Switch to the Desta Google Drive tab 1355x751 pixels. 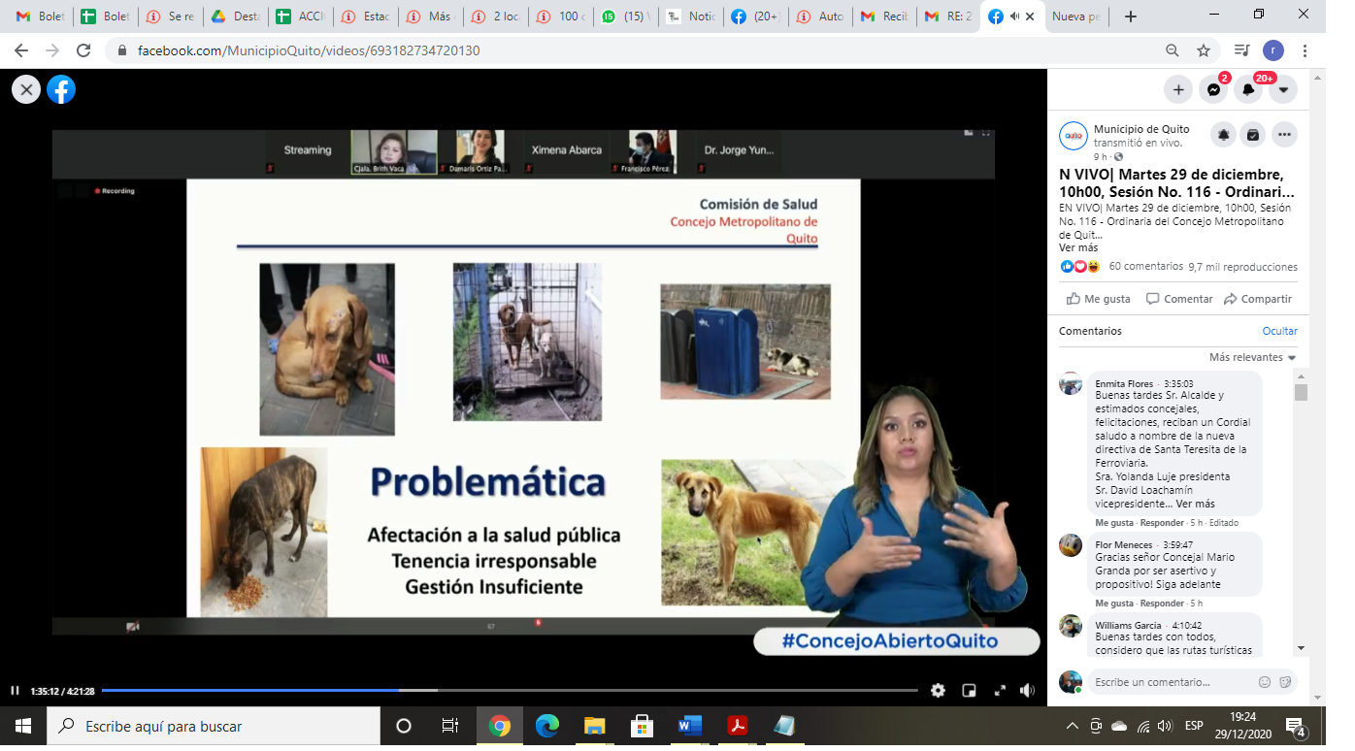[x=233, y=16]
